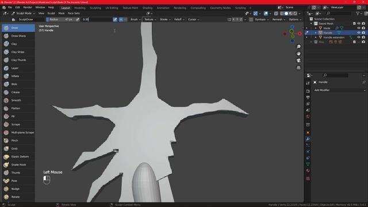Switch to the UV Editing workspace tab

click(112, 8)
